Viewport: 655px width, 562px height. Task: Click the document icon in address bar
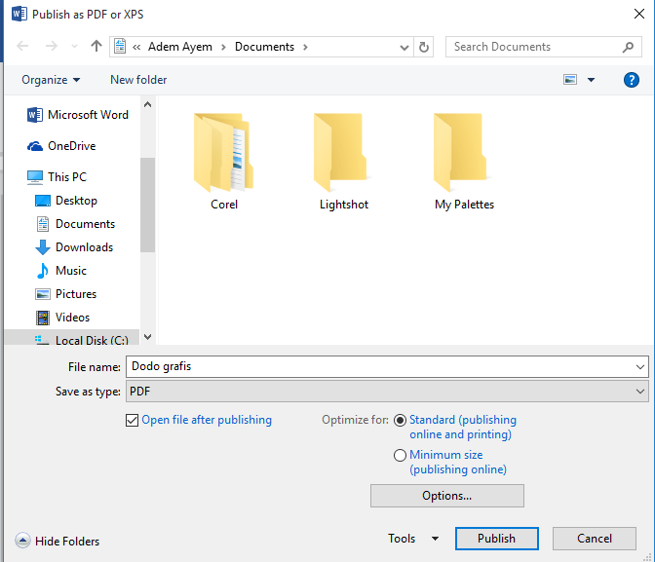pyautogui.click(x=120, y=47)
